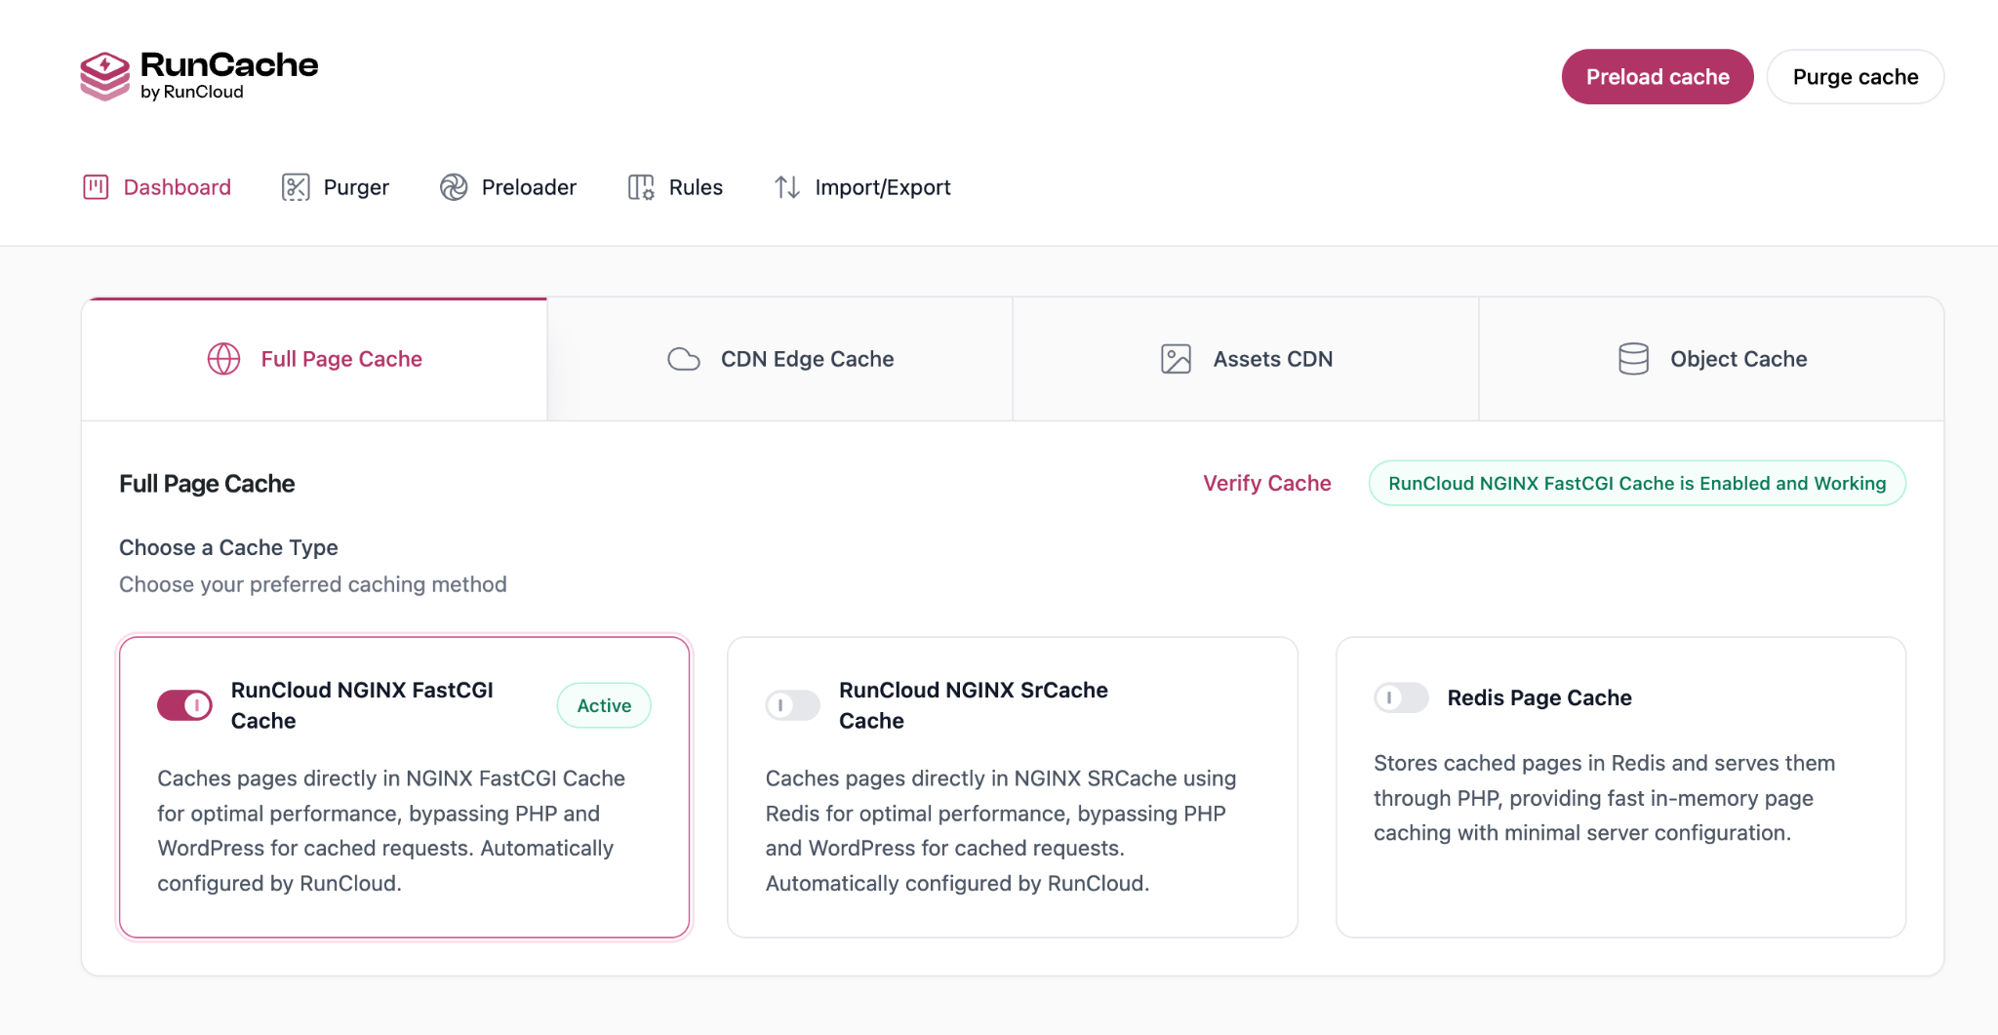
Task: Navigate to Rules
Action: click(x=675, y=187)
